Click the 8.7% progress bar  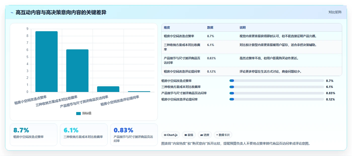277,81
